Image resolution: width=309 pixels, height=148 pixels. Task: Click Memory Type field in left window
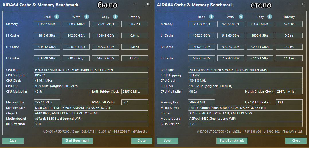coord(91,108)
